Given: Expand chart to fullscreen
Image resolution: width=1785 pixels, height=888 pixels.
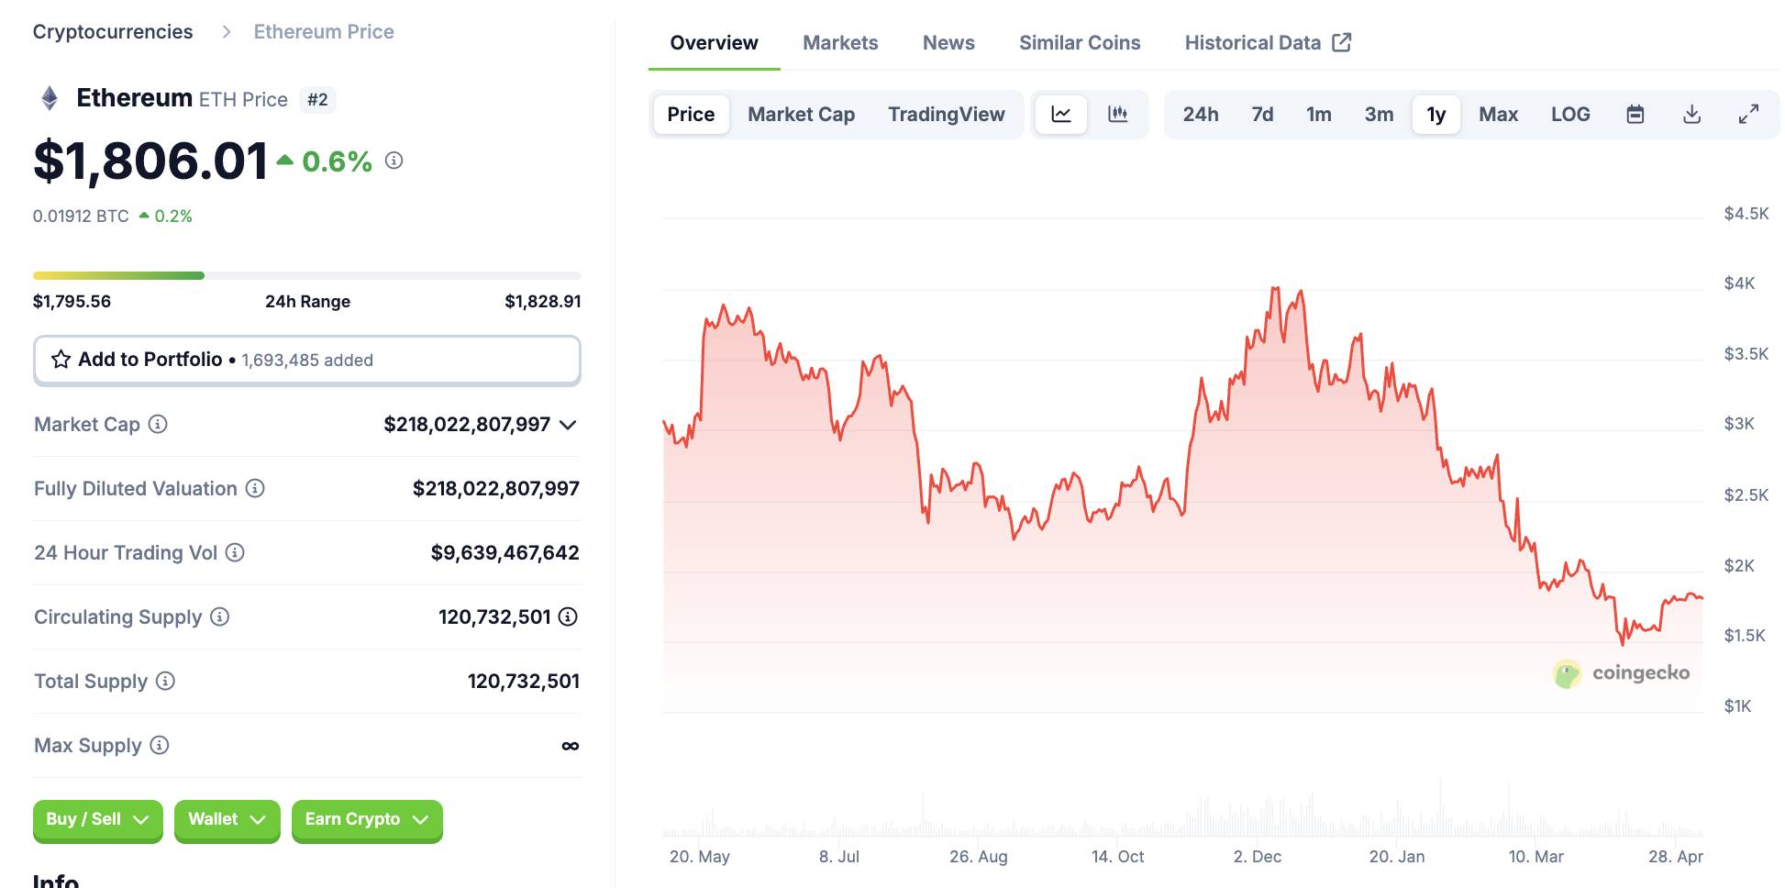Looking at the screenshot, I should (1748, 115).
